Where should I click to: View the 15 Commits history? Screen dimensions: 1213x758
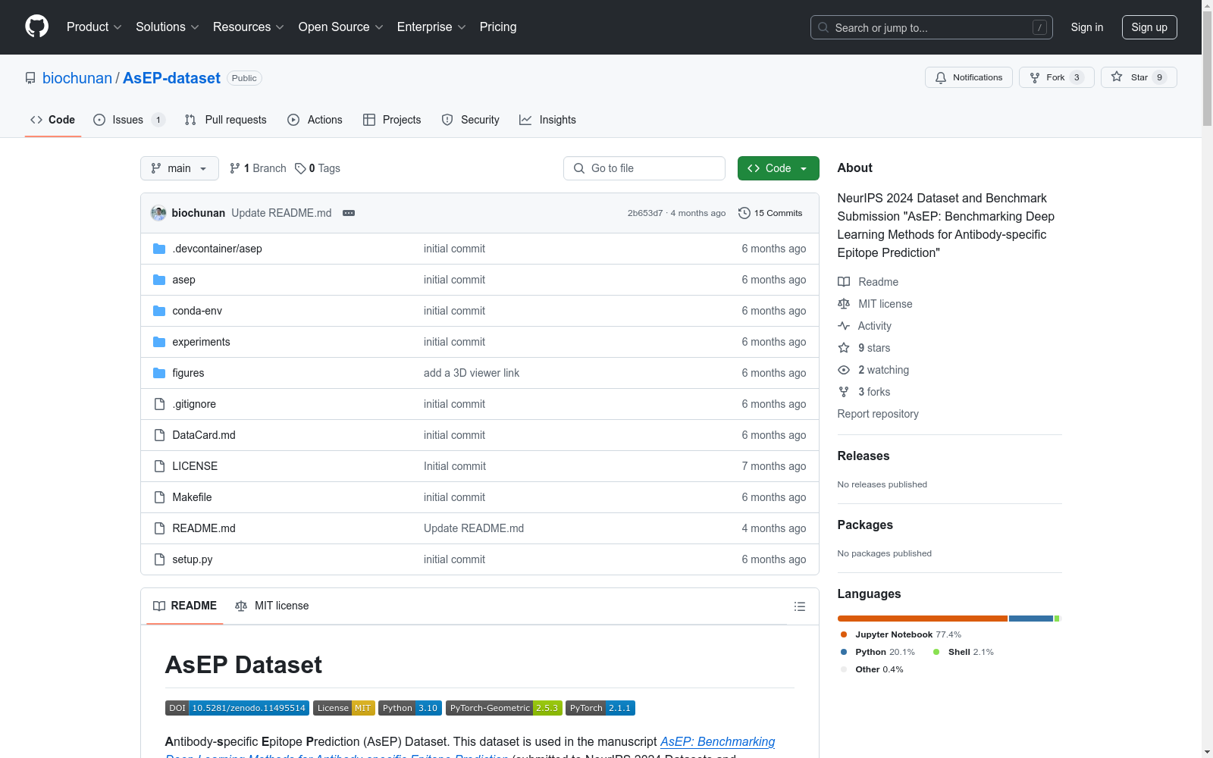(770, 213)
